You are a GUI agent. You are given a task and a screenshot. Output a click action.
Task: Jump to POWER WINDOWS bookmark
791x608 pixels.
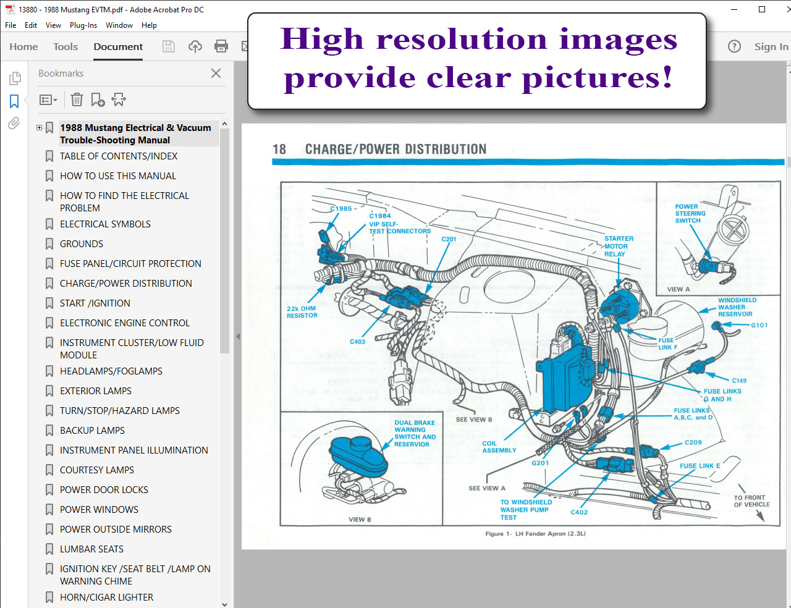point(99,510)
